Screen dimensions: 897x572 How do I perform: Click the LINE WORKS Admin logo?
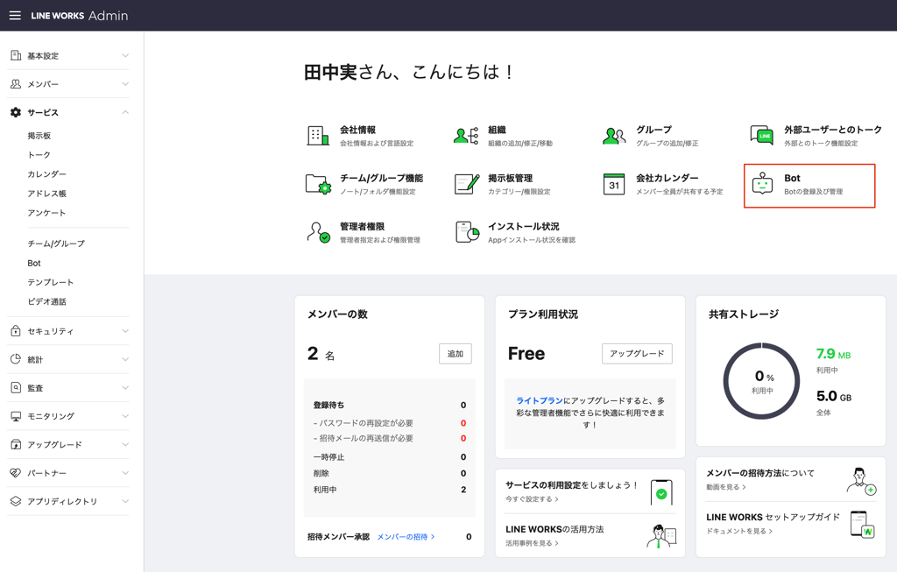pyautogui.click(x=80, y=16)
